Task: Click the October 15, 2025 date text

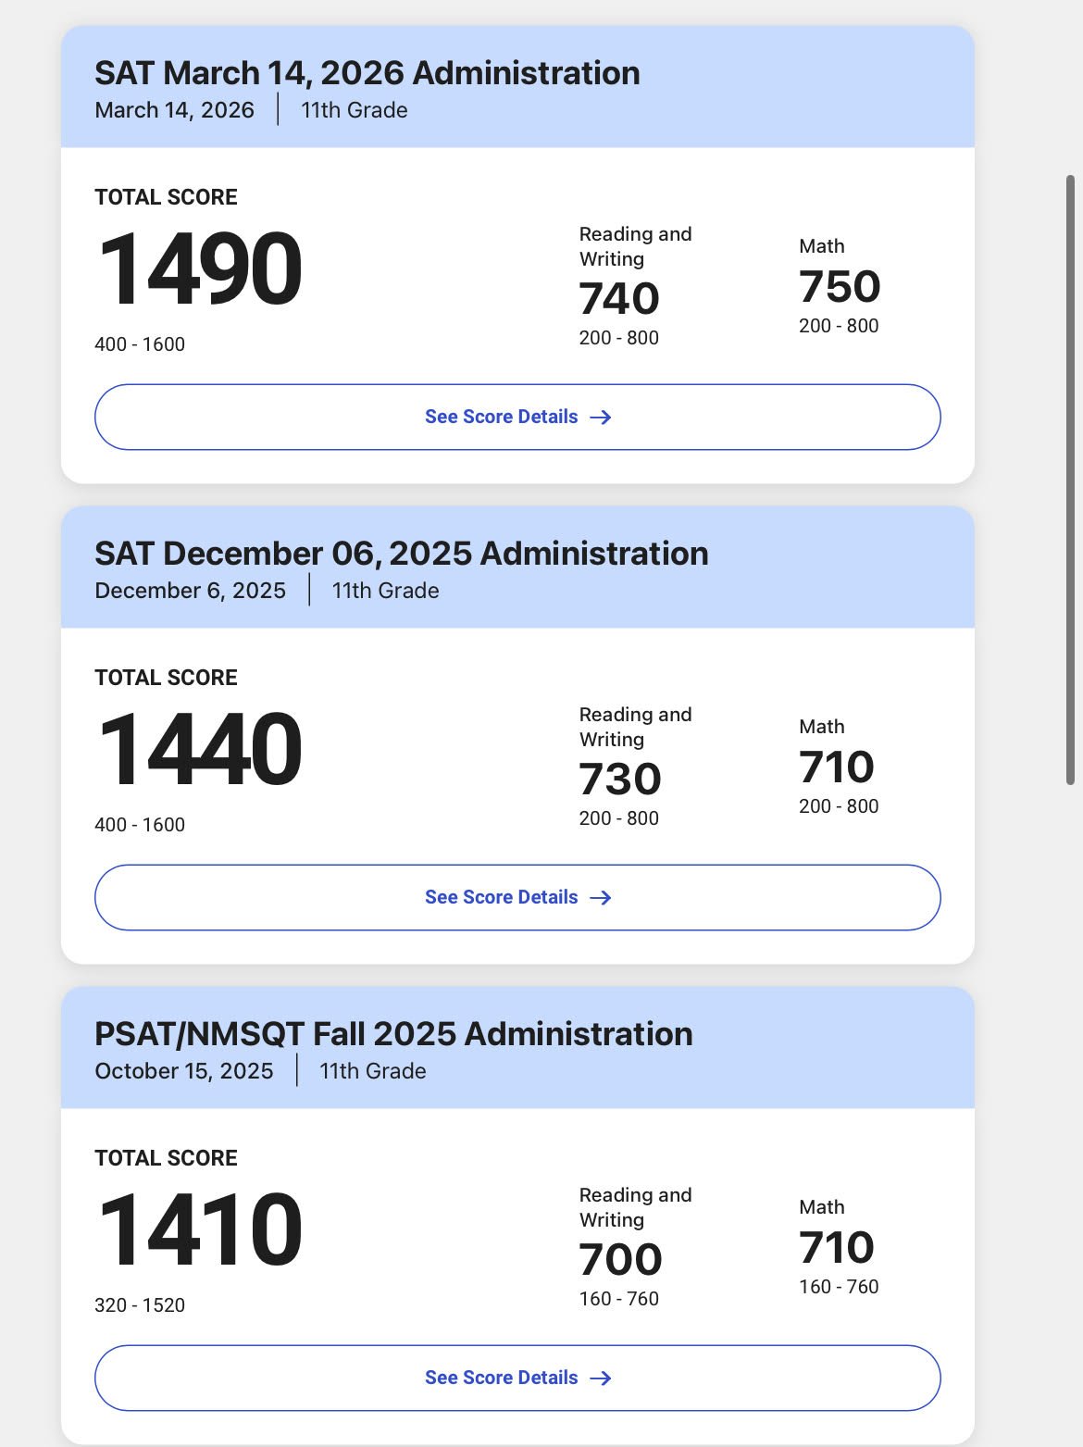Action: [184, 1071]
